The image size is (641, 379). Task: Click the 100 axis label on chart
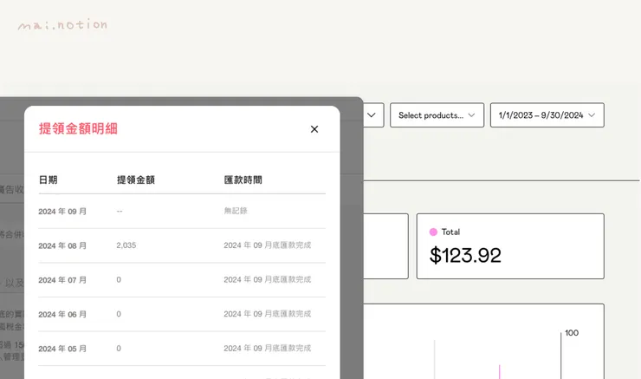(572, 333)
